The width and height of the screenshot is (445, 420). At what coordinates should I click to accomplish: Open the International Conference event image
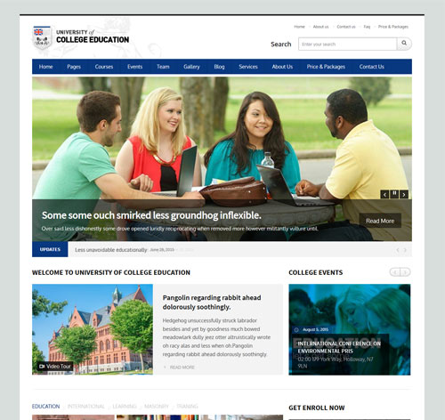coord(350,329)
